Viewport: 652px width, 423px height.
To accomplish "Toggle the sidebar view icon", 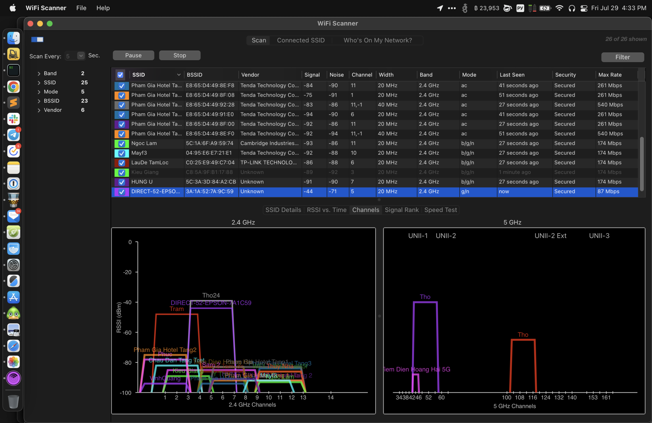I will (37, 39).
